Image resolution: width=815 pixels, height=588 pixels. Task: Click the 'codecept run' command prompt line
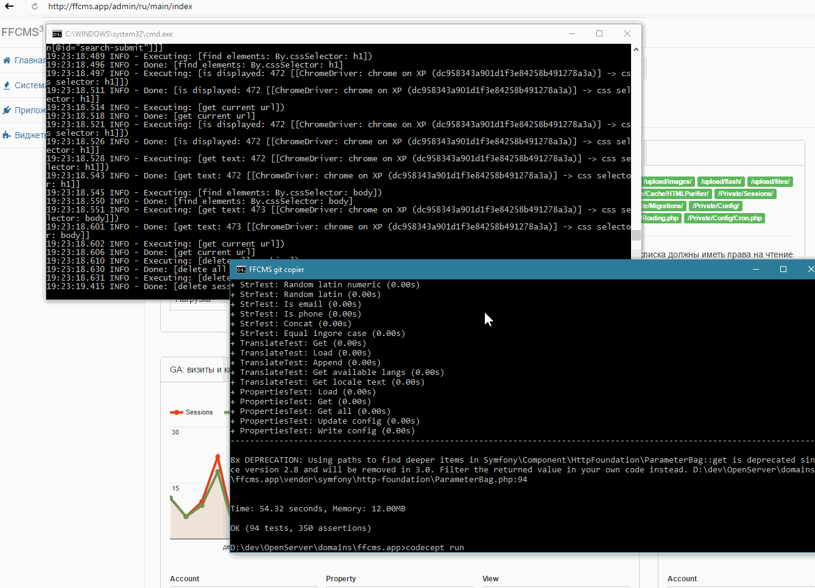pyautogui.click(x=347, y=548)
